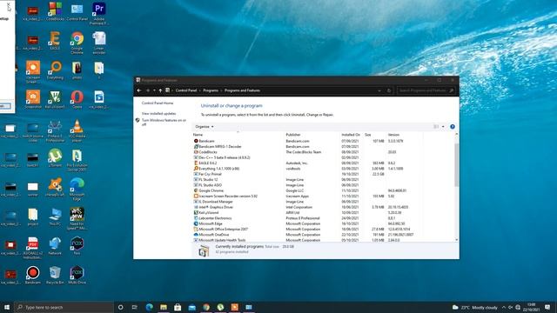557x313 pixels.
Task: Open the Proteus 8 Professional desktop shortcut
Action: tap(55, 130)
